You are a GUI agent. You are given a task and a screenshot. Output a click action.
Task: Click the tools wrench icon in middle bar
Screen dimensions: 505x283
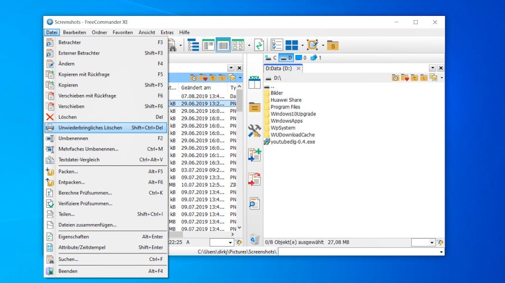tap(254, 131)
